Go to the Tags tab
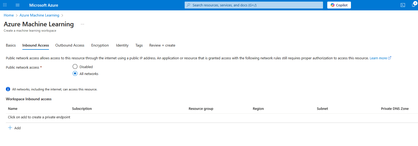This screenshot has height=146, width=418. click(139, 45)
